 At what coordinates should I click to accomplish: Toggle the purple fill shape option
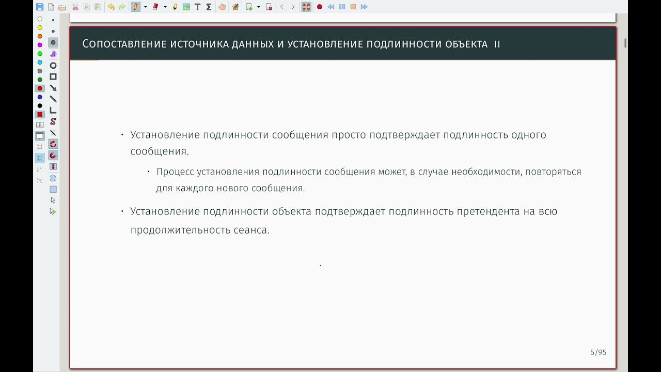pos(53,54)
